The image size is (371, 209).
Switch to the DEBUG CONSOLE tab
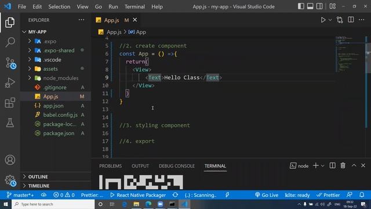point(177,166)
